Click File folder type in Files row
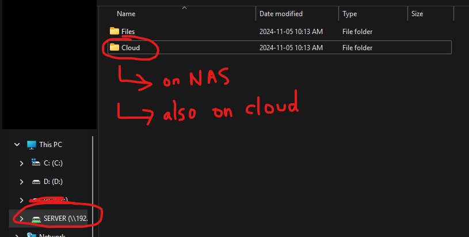Screen dimensions: 469x237 pos(357,32)
